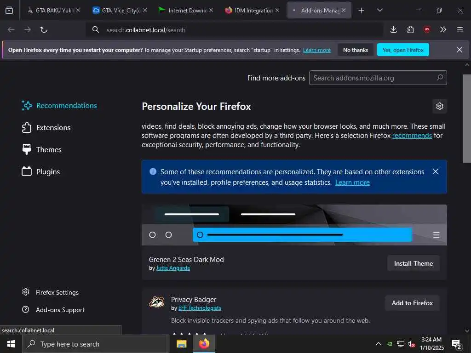
Task: Reload the page with the refresh icon
Action: point(44,29)
